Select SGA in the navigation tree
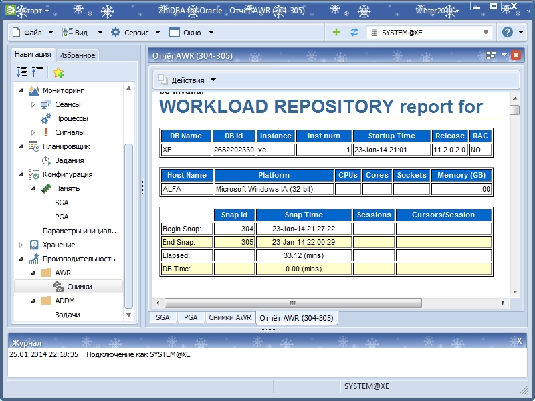 click(x=62, y=203)
